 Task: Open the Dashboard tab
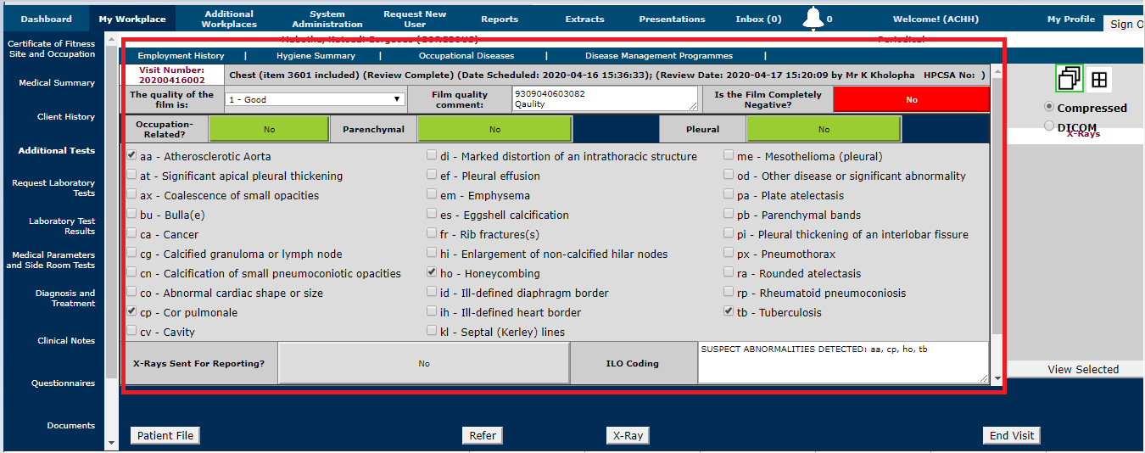point(46,19)
